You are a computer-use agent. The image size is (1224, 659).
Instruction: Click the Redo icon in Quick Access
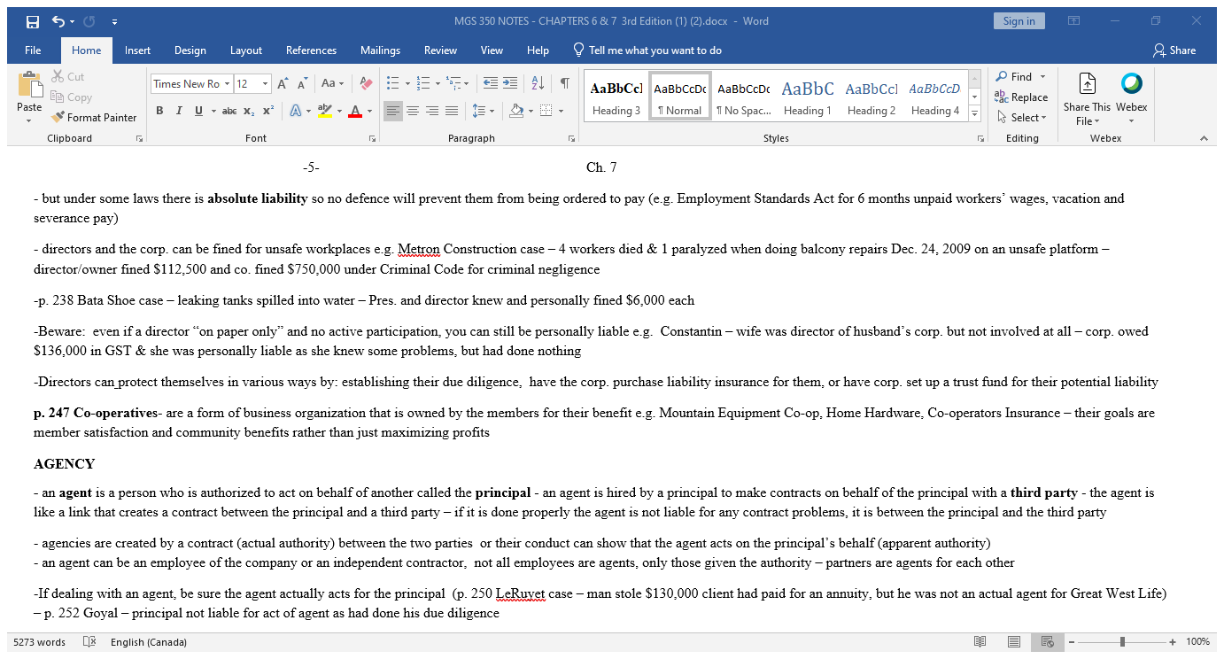click(89, 21)
